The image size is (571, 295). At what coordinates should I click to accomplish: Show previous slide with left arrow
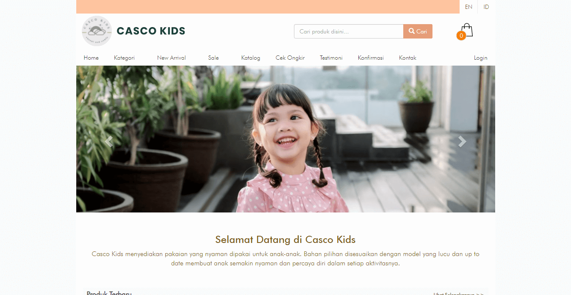109,142
